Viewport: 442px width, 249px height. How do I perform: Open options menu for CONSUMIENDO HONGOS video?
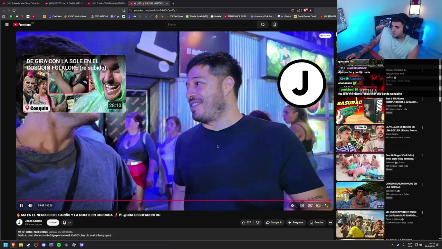422,184
